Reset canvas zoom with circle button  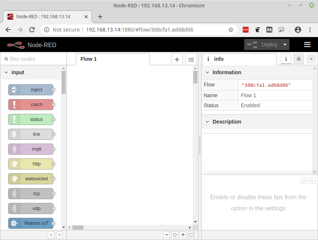(175, 235)
